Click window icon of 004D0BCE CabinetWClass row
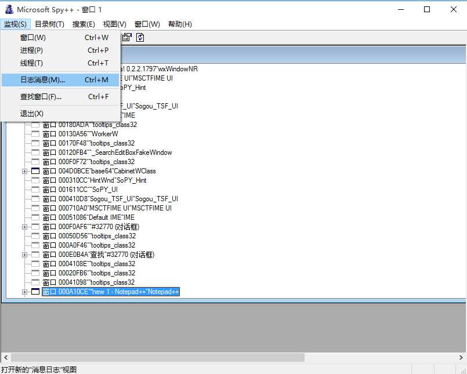This screenshot has width=467, height=374. (35, 171)
